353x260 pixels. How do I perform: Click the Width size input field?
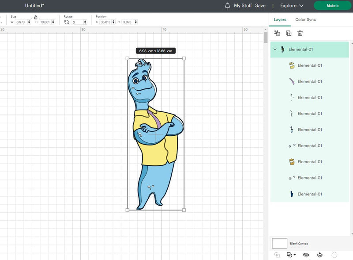pos(20,22)
